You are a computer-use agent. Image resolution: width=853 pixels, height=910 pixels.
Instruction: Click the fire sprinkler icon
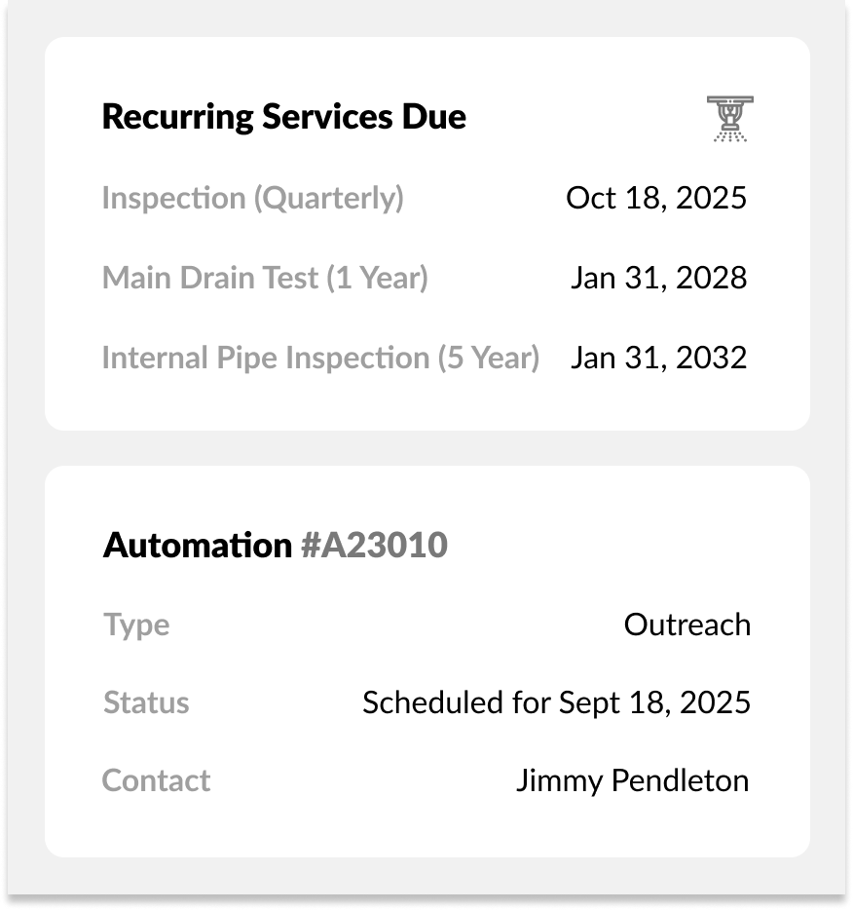[x=729, y=119]
